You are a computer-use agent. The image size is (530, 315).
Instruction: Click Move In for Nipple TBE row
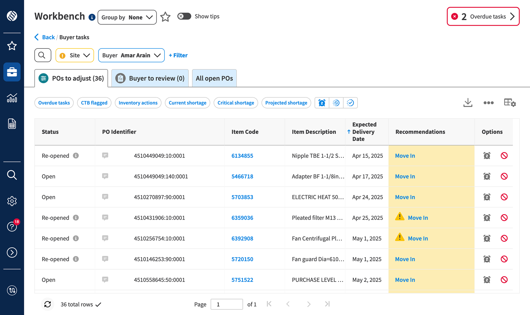tap(405, 156)
